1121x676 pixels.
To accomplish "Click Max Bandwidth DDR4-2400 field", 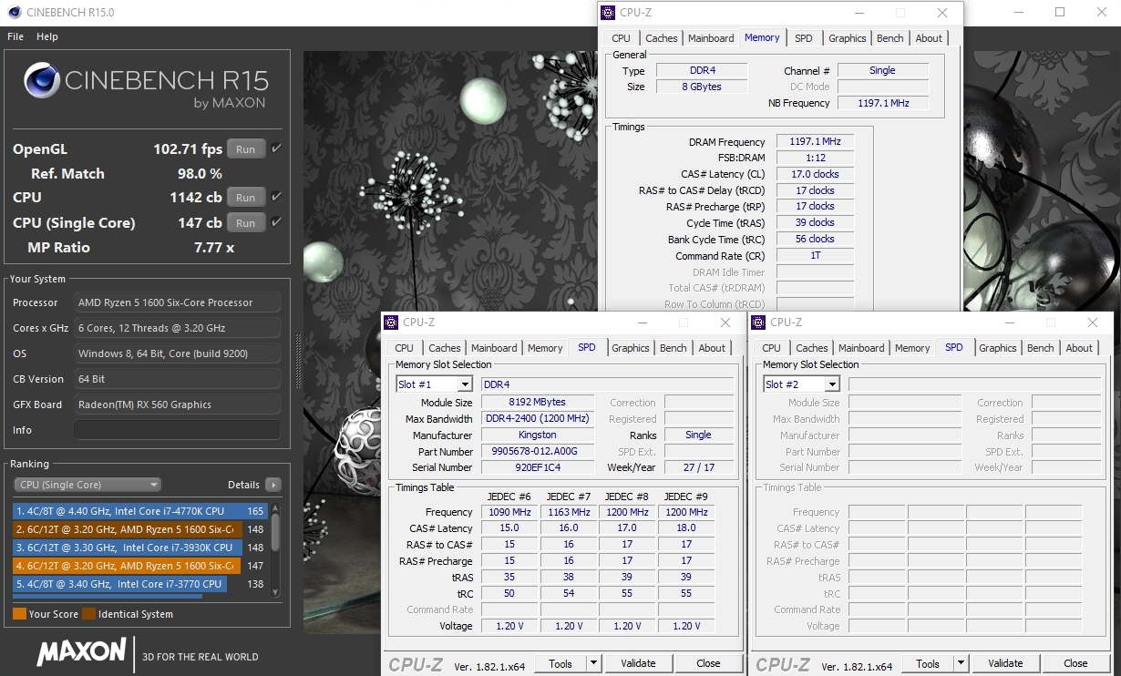I will [x=537, y=419].
